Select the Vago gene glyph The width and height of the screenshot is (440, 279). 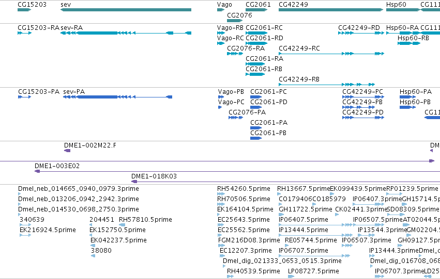click(221, 10)
